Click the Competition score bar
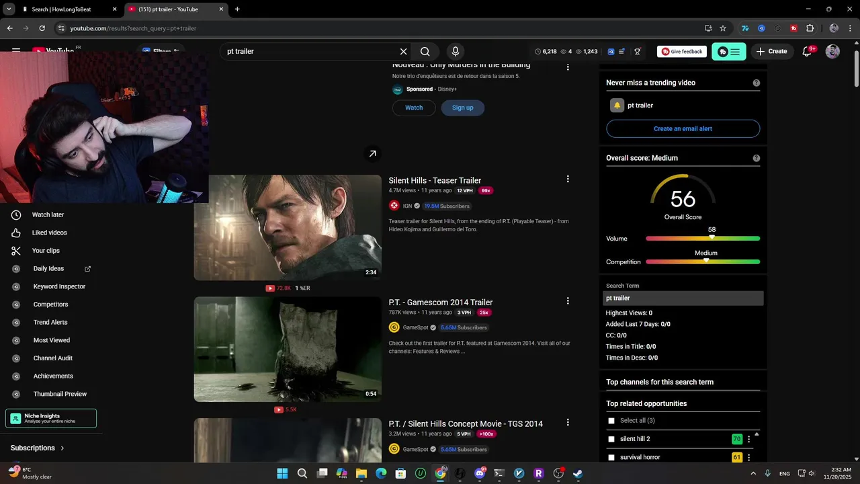This screenshot has height=484, width=860. click(x=703, y=261)
